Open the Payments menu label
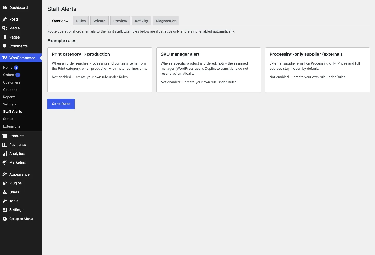Screen dimensions: 375x255 (x=18, y=145)
